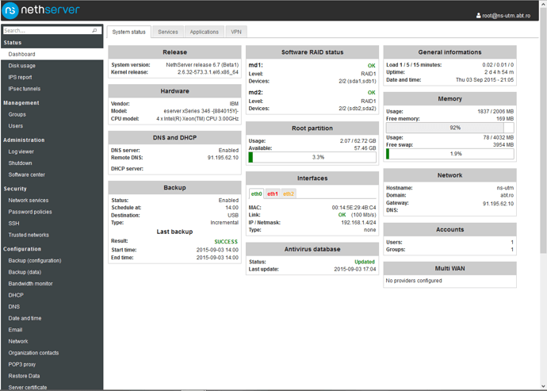Click the General informations panel header
This screenshot has width=547, height=391.
[x=449, y=52]
